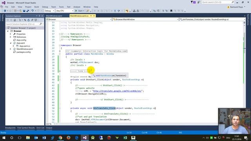
Task: Click the Open File toolbar icon
Action: pyautogui.click(x=20, y=11)
